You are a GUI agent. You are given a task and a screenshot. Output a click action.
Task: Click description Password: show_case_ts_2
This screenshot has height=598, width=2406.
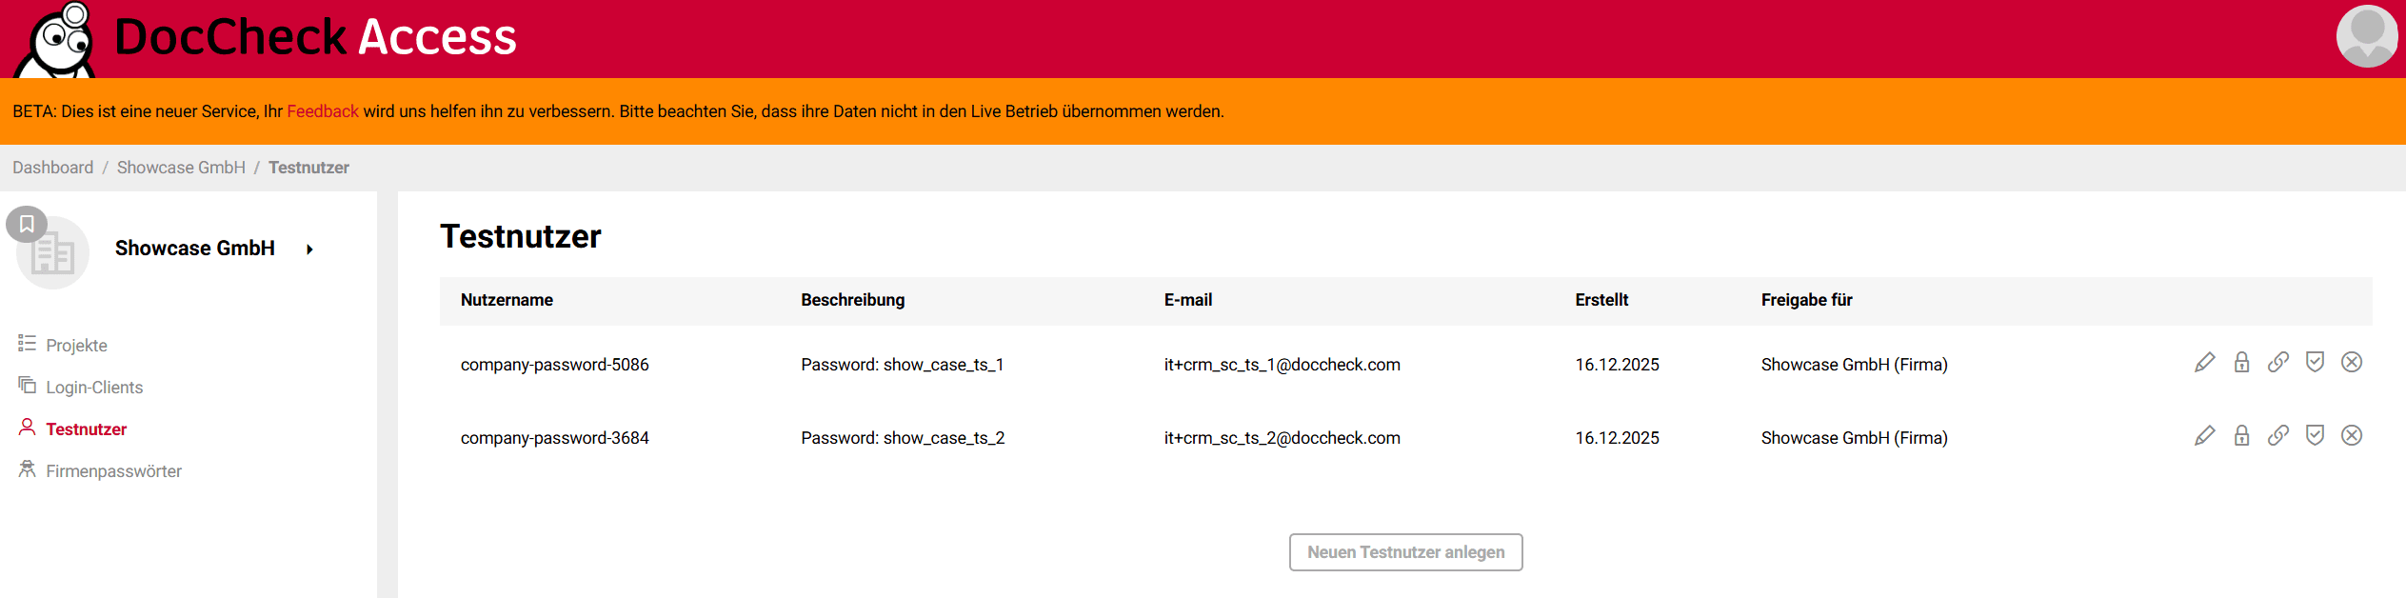point(903,438)
